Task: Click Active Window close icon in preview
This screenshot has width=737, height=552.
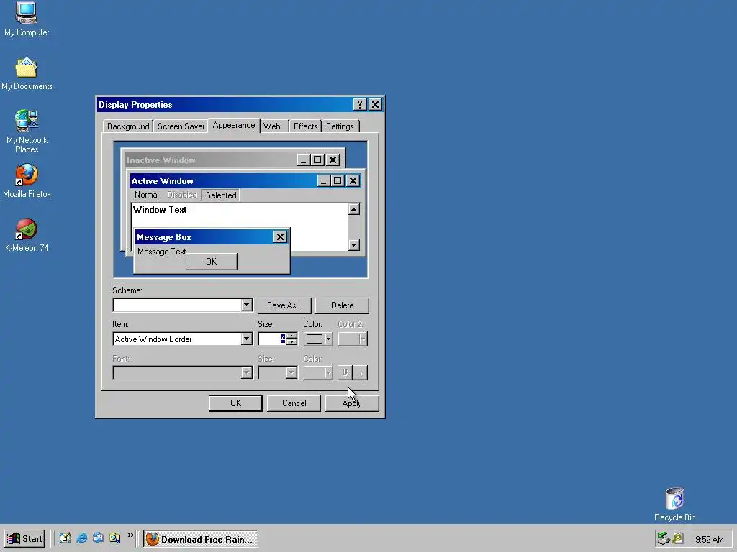Action: 353,180
